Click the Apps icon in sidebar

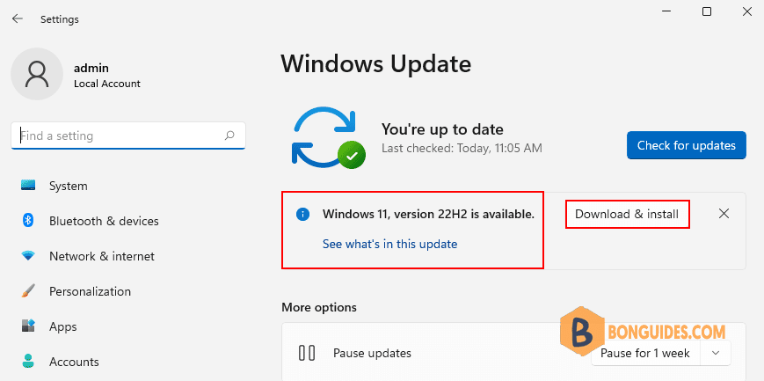click(x=28, y=326)
